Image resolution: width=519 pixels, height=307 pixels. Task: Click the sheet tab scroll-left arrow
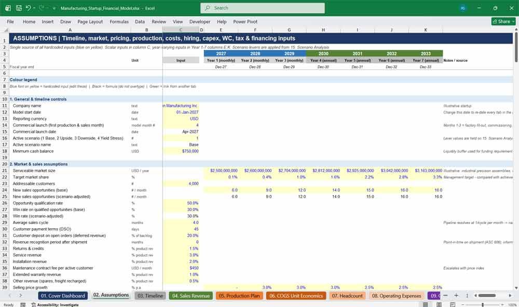pyautogui.click(x=9, y=296)
